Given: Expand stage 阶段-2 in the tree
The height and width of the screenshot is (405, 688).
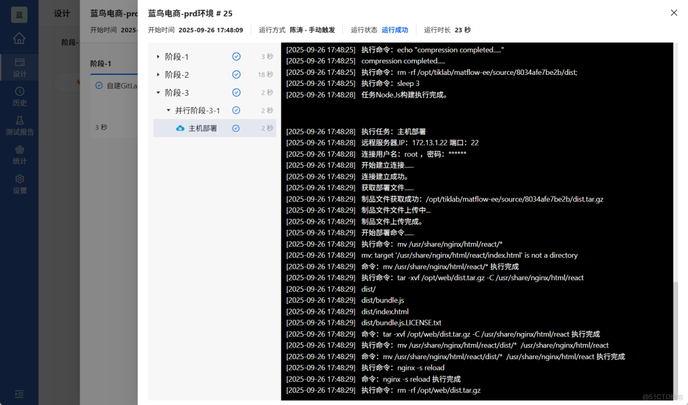Looking at the screenshot, I should click(x=158, y=74).
